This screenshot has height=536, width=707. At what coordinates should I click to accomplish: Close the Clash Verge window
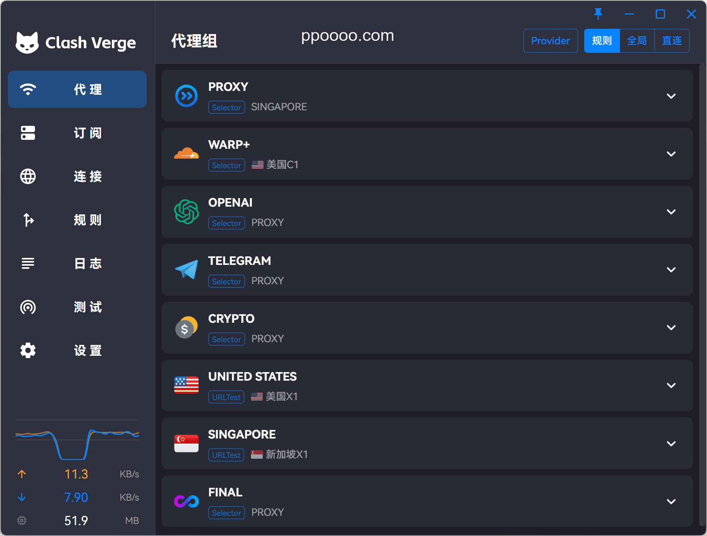[691, 14]
